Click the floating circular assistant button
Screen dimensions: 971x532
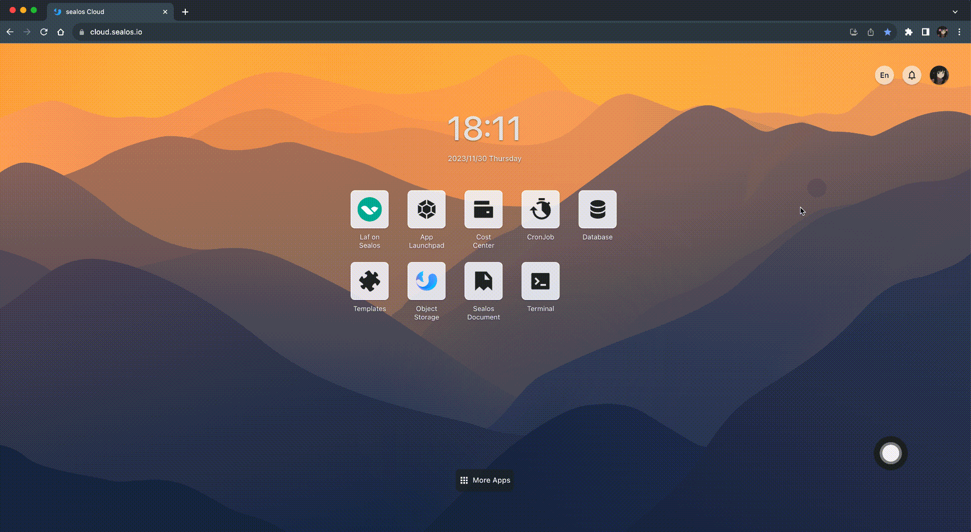890,453
